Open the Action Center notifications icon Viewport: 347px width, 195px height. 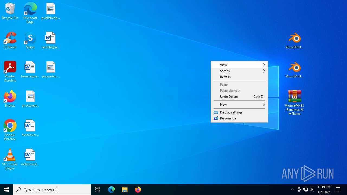coord(338,190)
